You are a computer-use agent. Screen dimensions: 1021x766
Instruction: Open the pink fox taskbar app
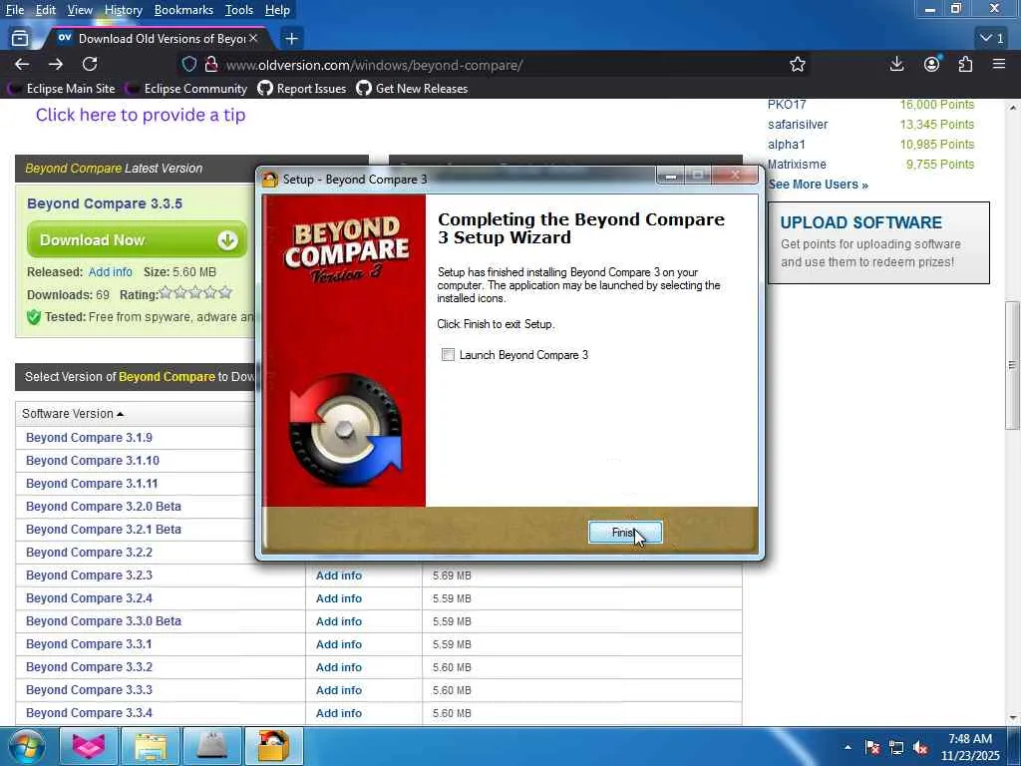89,746
